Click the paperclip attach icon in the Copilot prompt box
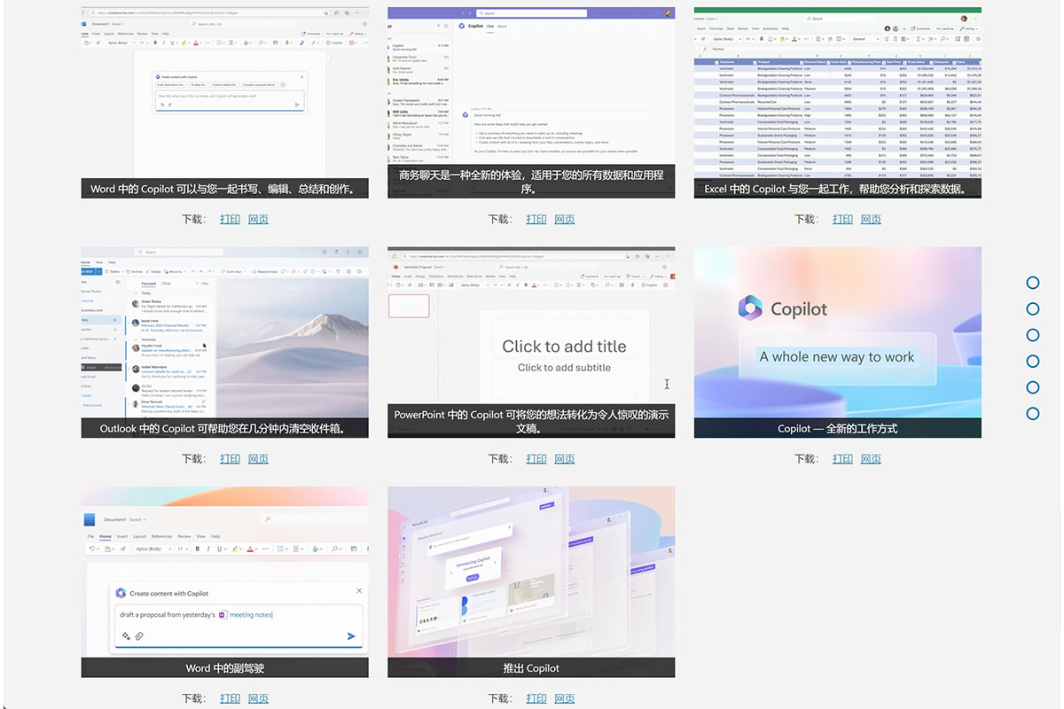Screen dimensions: 1064x709 (x=139, y=636)
